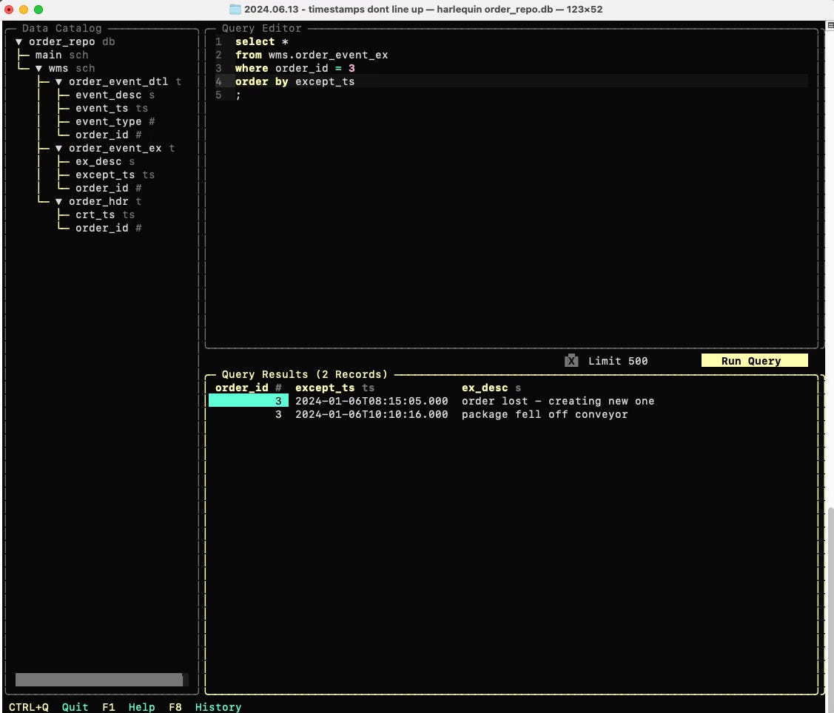The height and width of the screenshot is (713, 834).
Task: Click the Quit footer command
Action: pyautogui.click(x=75, y=706)
